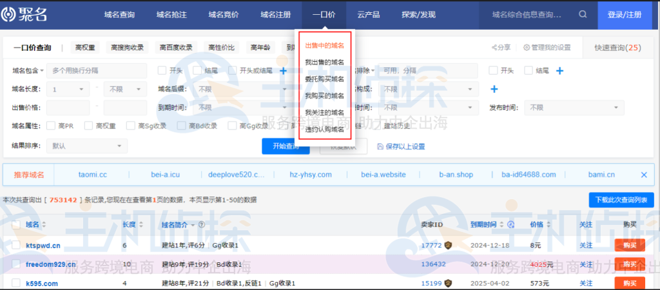Image resolution: width=660 pixels, height=290 pixels.
Task: Close the 推荐域名 bar with X
Action: [644, 175]
